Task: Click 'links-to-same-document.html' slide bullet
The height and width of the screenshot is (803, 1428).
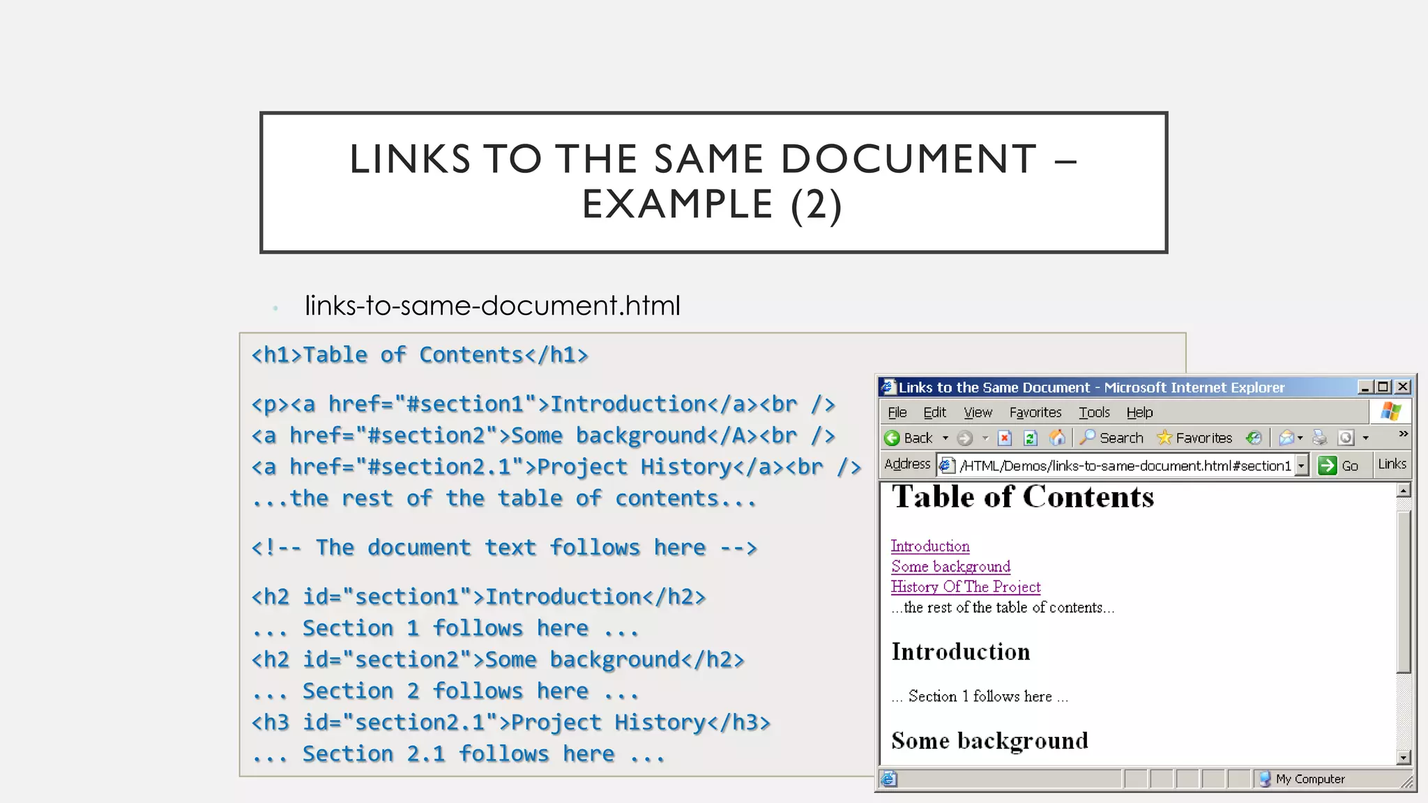Action: 492,305
